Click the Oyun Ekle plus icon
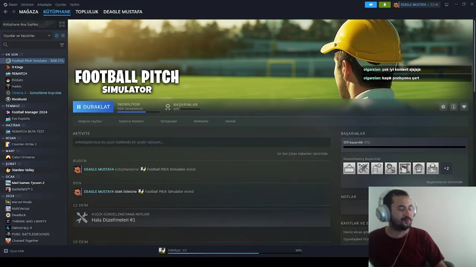 click(x=6, y=251)
